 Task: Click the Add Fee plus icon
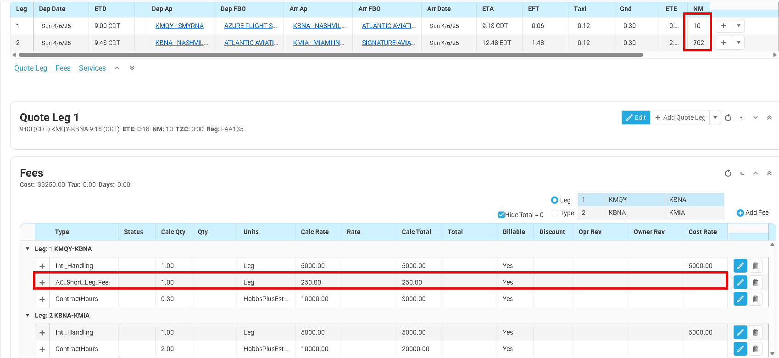pos(740,213)
